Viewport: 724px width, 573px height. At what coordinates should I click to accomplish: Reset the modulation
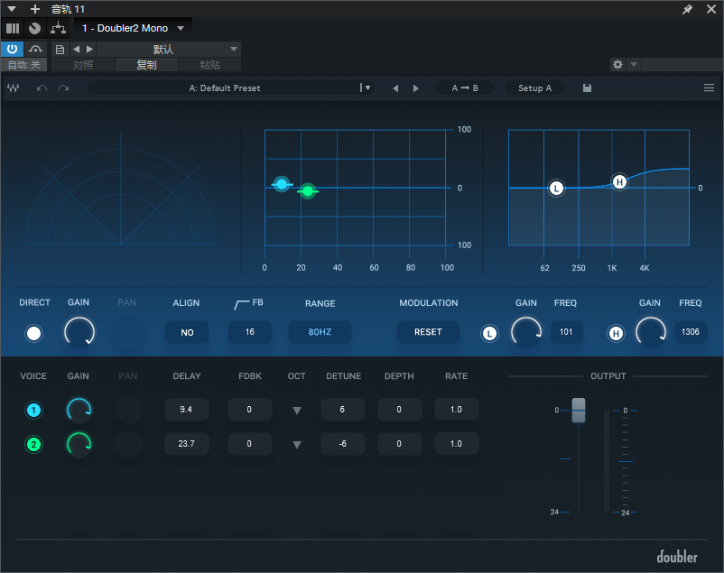point(428,332)
